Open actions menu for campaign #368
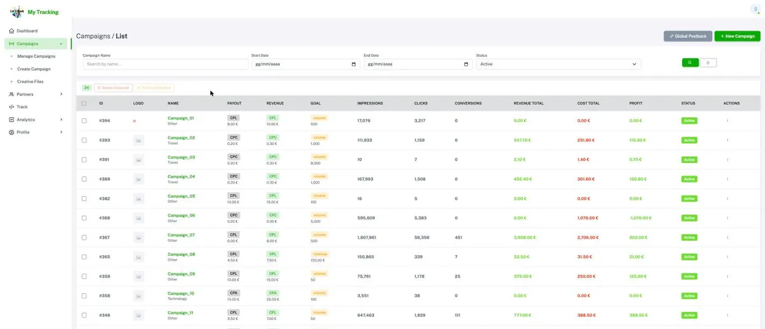The width and height of the screenshot is (765, 329). coord(727,218)
